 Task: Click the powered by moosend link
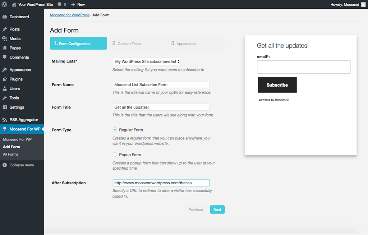273,100
